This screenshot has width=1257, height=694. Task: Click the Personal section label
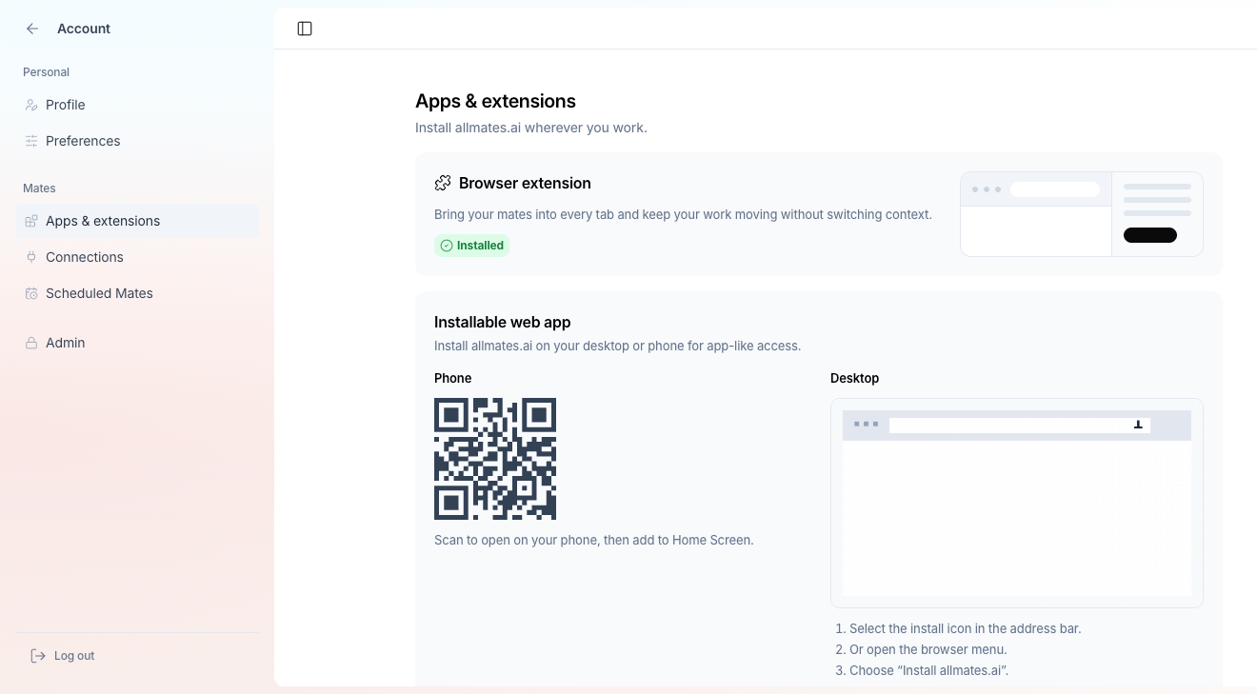click(46, 72)
